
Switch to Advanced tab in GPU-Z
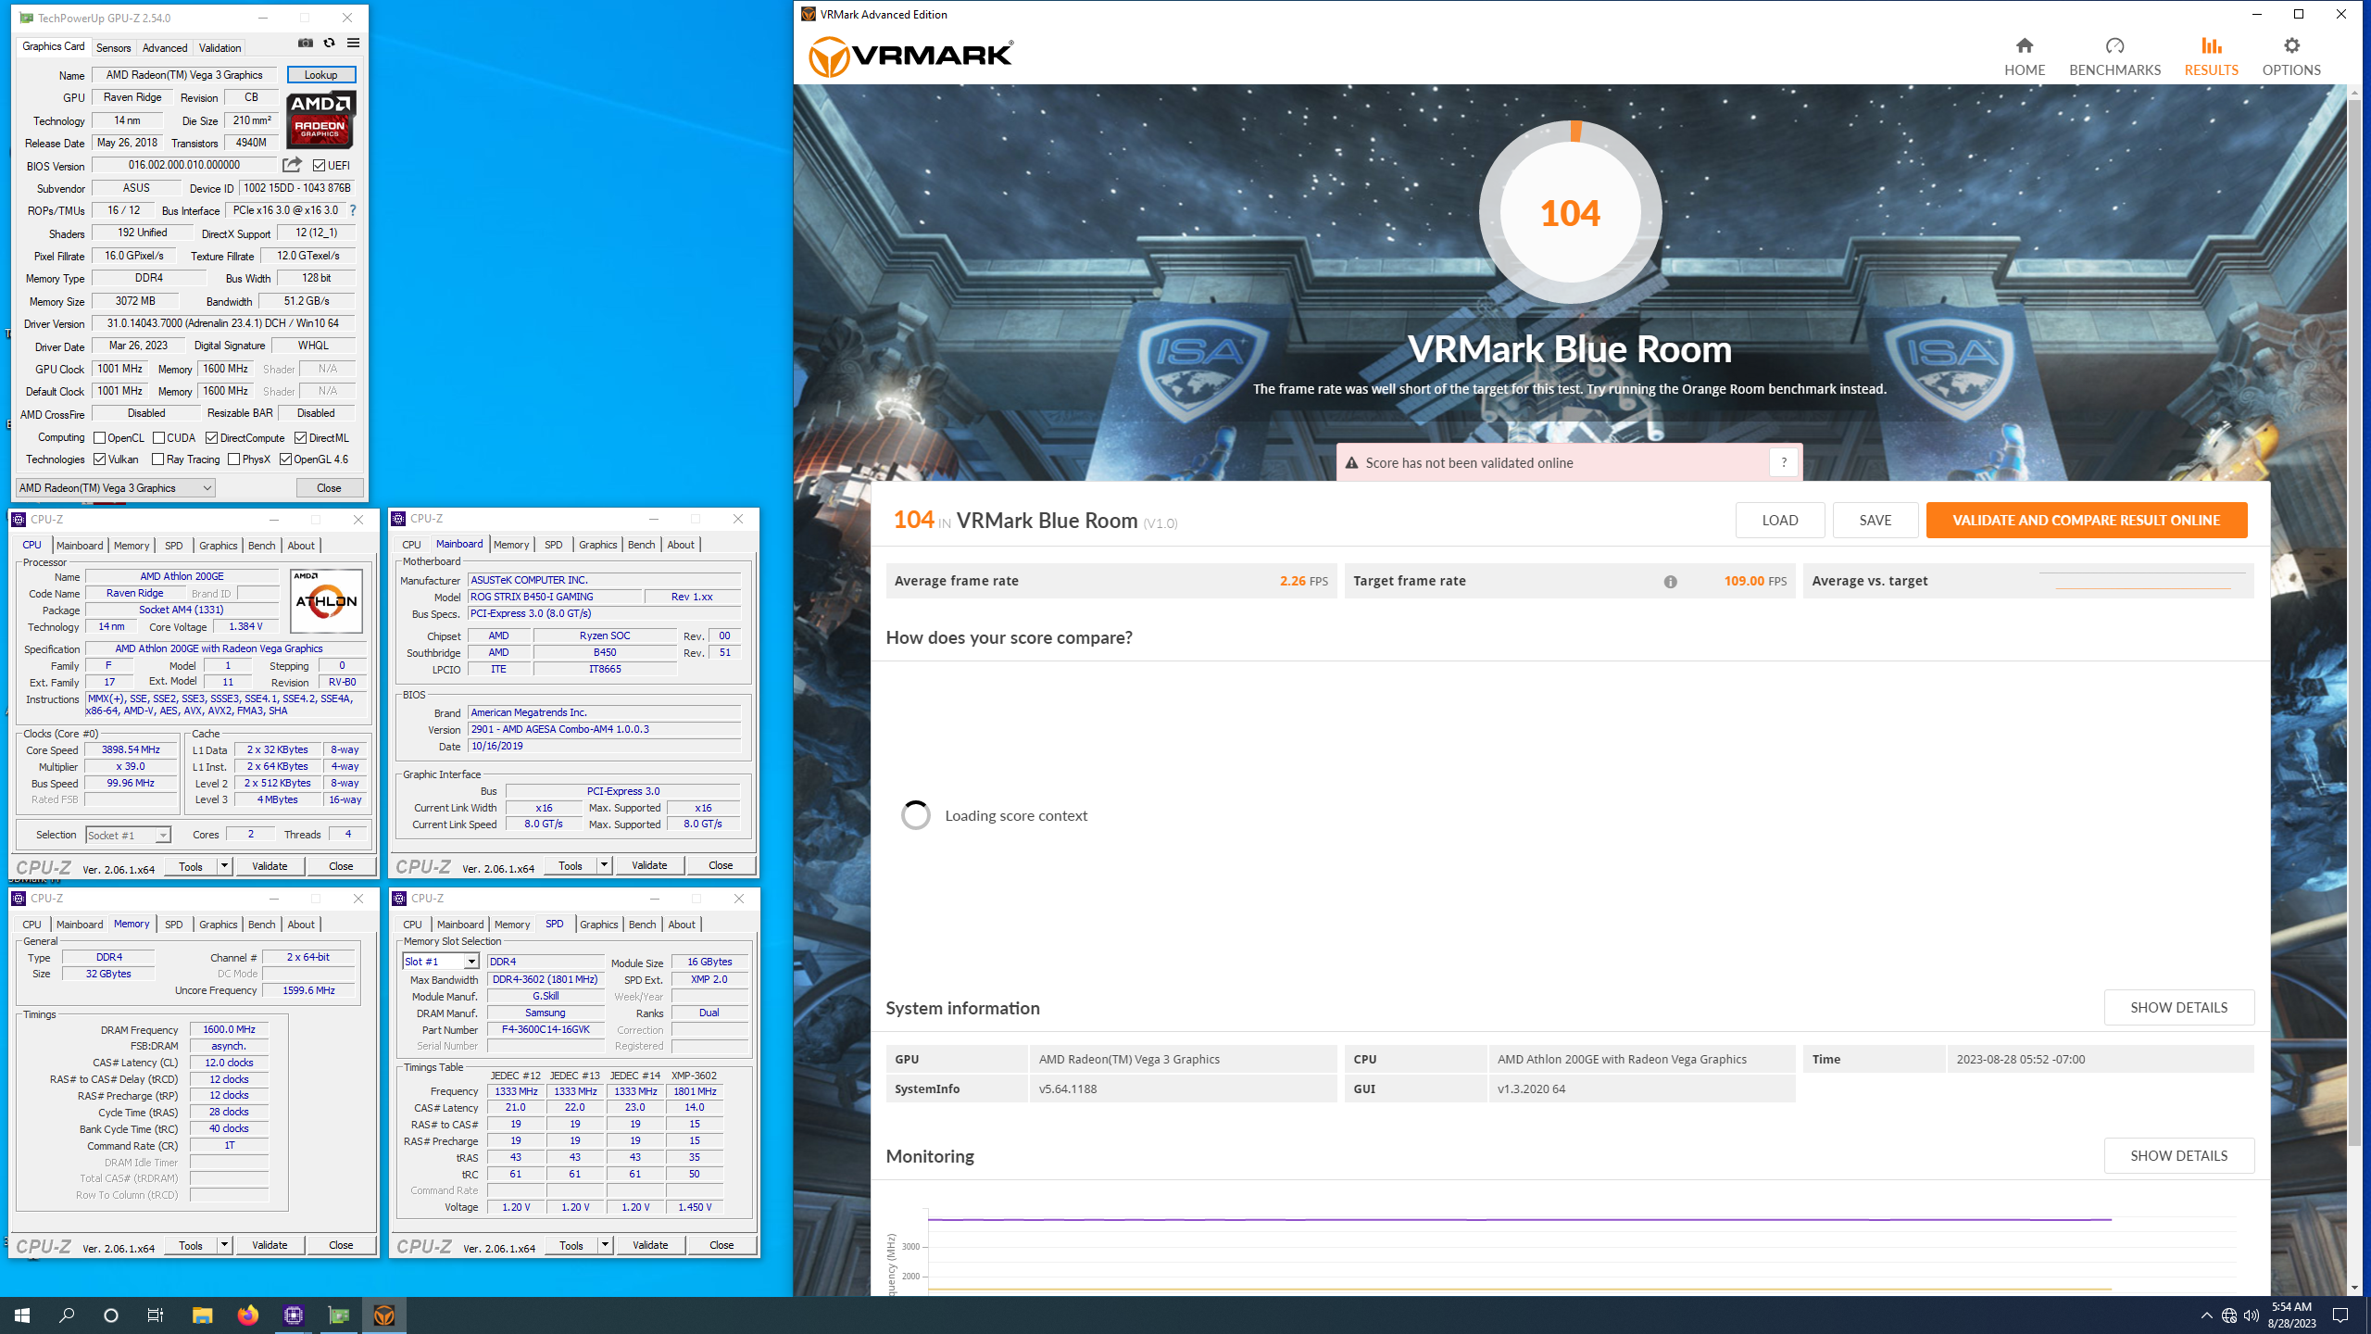pyautogui.click(x=165, y=48)
